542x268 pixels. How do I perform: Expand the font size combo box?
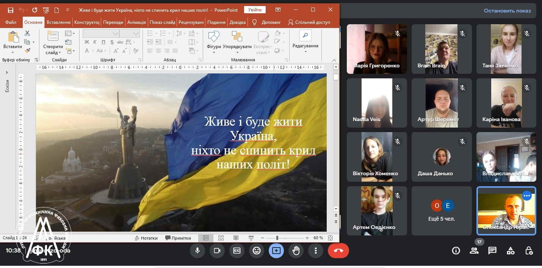click(136, 34)
